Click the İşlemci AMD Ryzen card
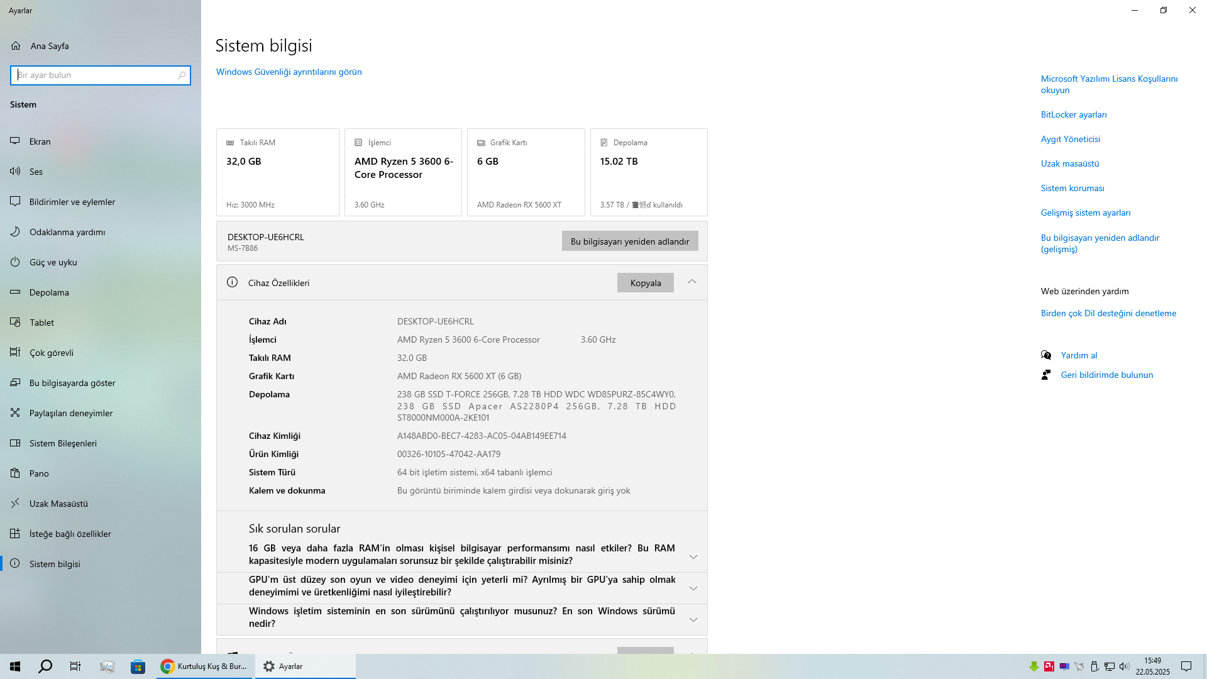1207x679 pixels. pyautogui.click(x=403, y=172)
